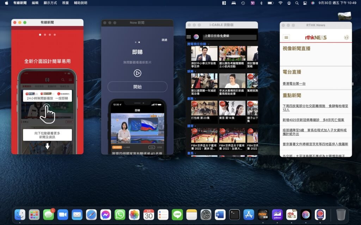Click the headphones icon in RTHK News
Image resolution: width=361 pixels, height=225 pixels.
coord(346,37)
